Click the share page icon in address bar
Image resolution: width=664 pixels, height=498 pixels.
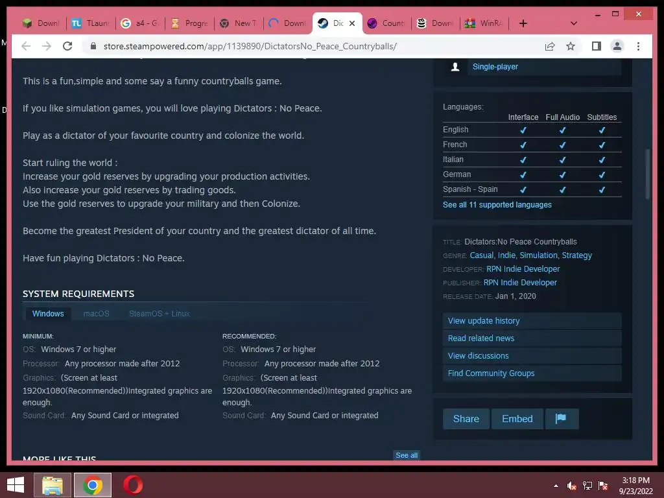(550, 46)
